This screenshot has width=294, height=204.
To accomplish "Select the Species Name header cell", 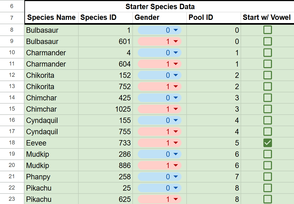I will click(x=51, y=18).
